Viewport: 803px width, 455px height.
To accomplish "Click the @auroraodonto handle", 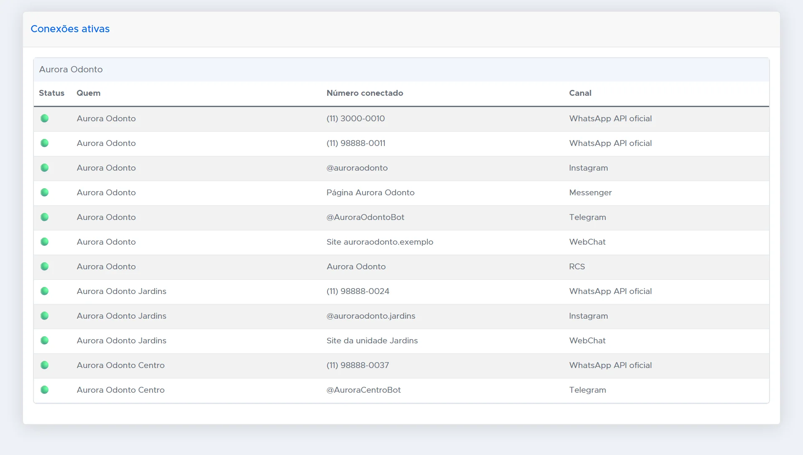I will click(x=357, y=168).
